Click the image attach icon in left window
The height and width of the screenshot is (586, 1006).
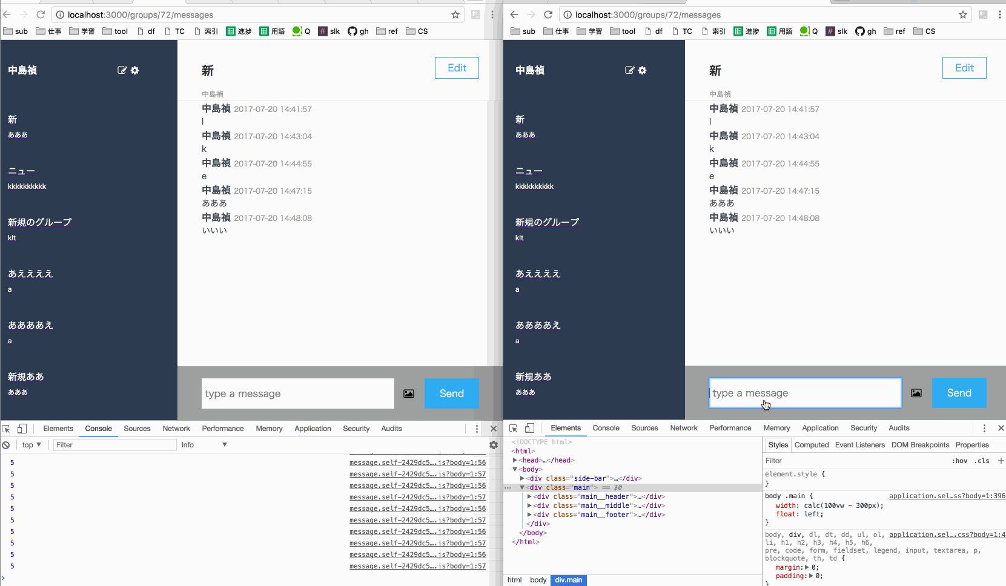(409, 393)
